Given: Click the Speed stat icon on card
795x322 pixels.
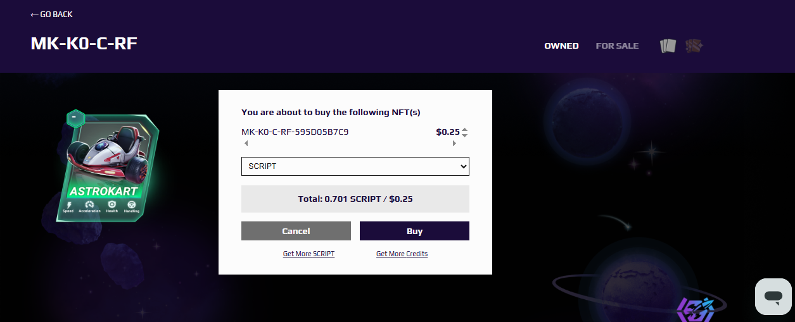Looking at the screenshot, I should click(68, 204).
